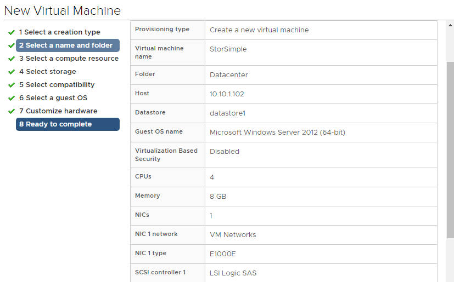This screenshot has width=454, height=282.
Task: Click the StorSimple virtual machine name value
Action: 228,49
